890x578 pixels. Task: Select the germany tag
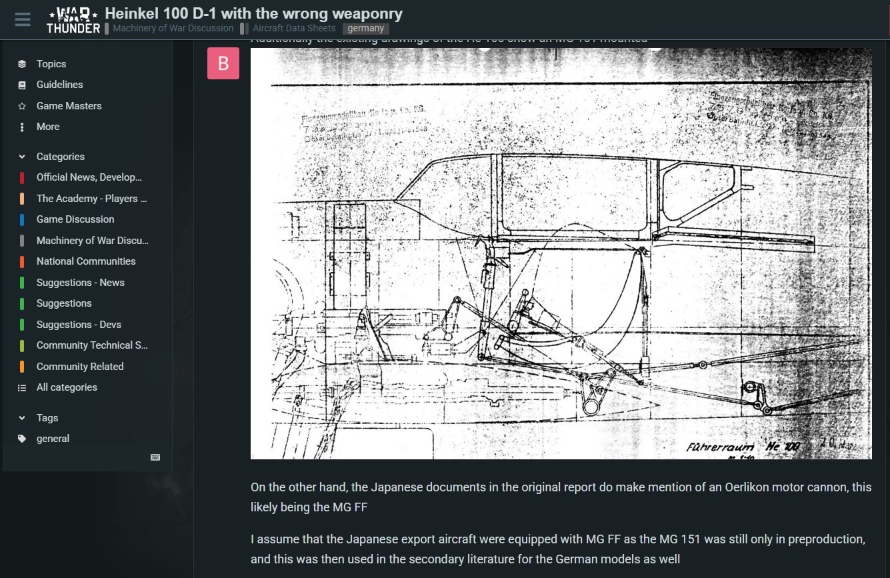(x=365, y=29)
